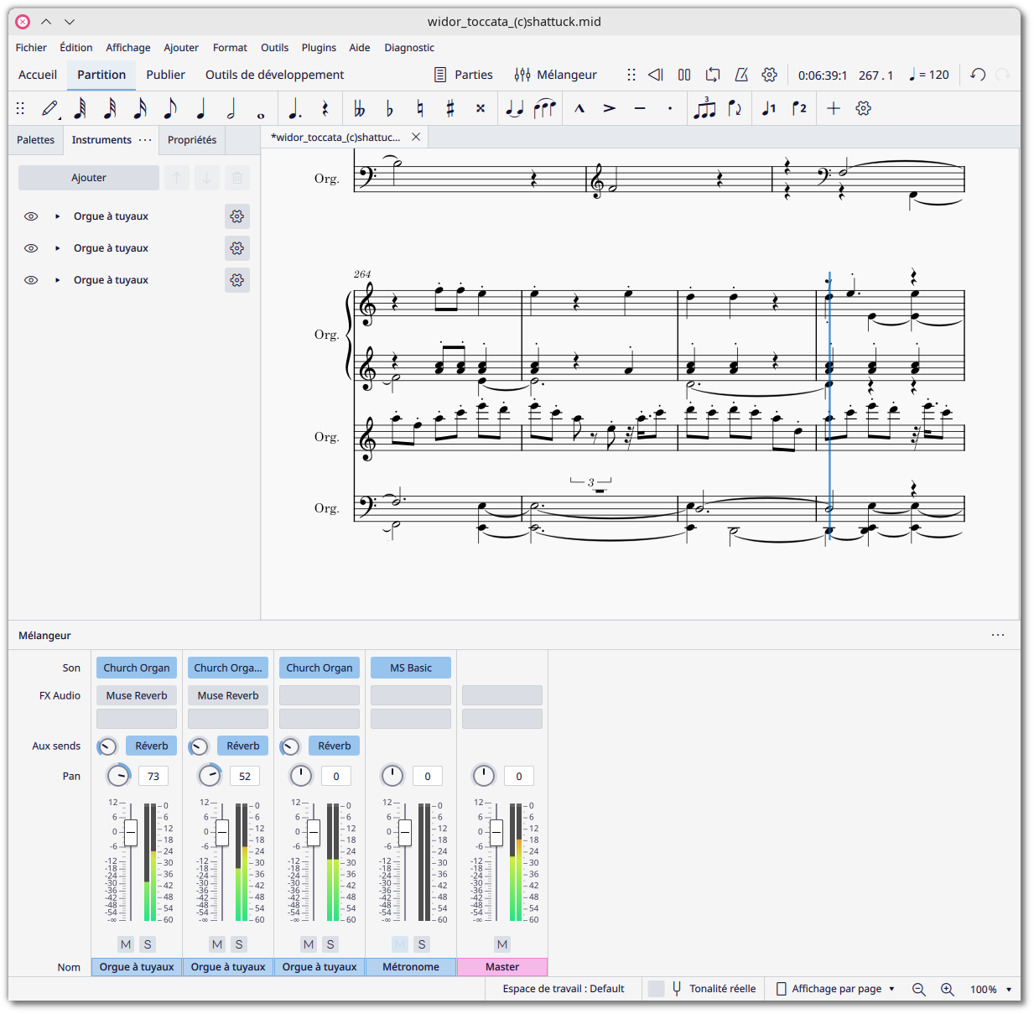The height and width of the screenshot is (1014, 1034).
Task: Open the Diagnostic menu
Action: pyautogui.click(x=409, y=48)
